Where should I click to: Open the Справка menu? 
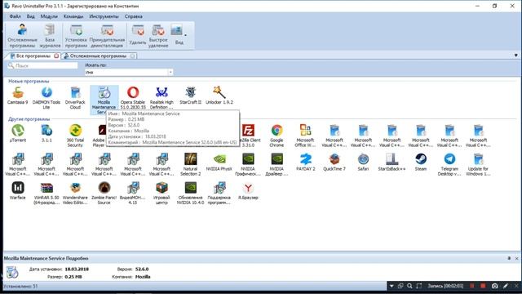click(134, 16)
